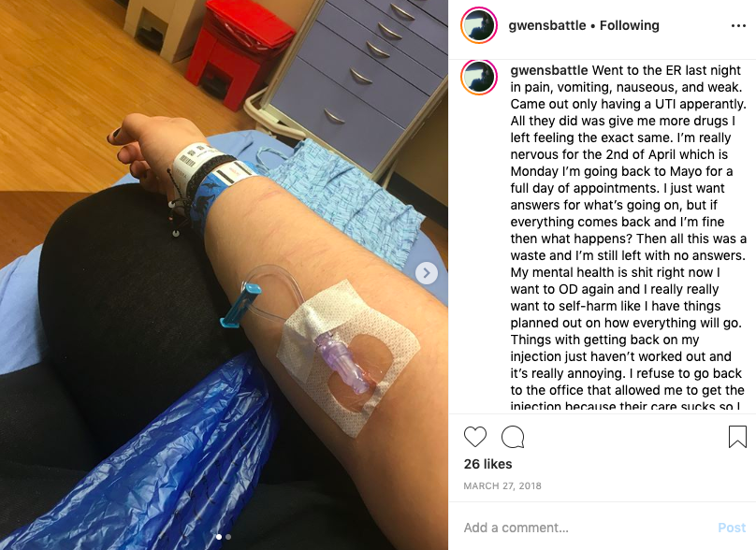756x550 pixels.
Task: Open gwensbattle profile picture in header
Action: (x=479, y=25)
